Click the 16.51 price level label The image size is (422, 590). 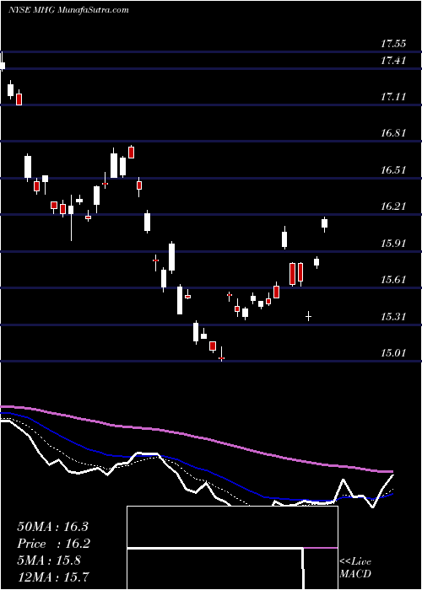[393, 169]
